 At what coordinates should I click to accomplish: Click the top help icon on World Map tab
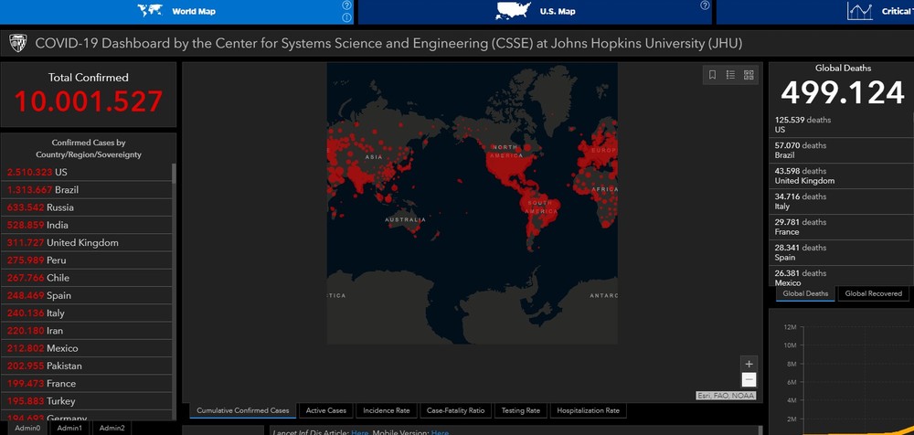[346, 5]
